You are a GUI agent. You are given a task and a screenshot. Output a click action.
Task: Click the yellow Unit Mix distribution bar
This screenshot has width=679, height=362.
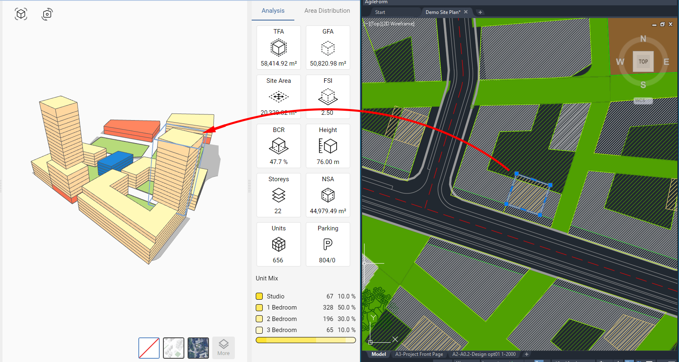[x=306, y=340]
